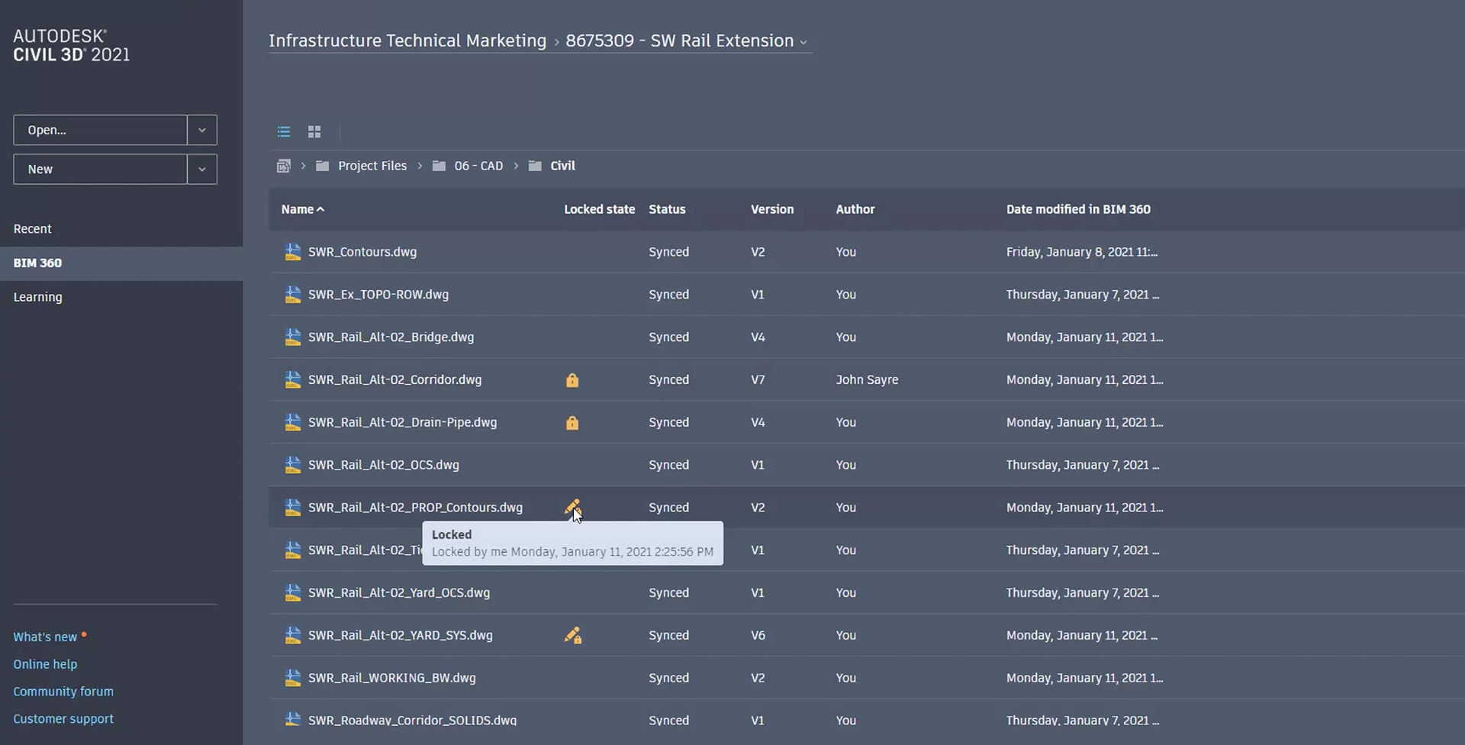Select Learning in the left sidebar

pyautogui.click(x=38, y=297)
